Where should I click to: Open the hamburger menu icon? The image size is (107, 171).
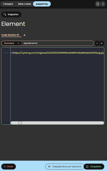pyautogui.click(x=103, y=4)
